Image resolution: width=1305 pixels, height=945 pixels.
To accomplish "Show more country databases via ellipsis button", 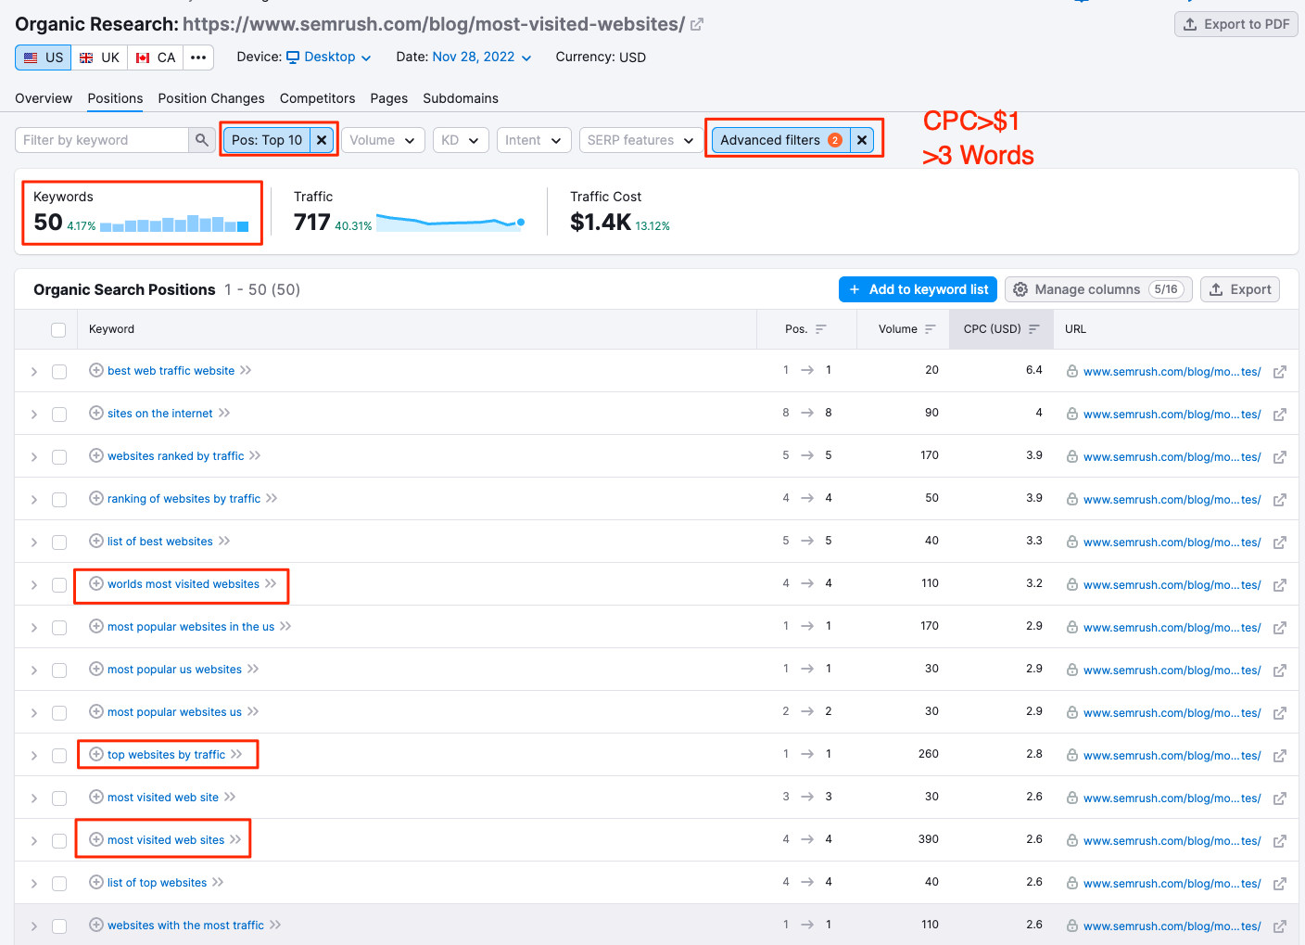I will (x=198, y=57).
